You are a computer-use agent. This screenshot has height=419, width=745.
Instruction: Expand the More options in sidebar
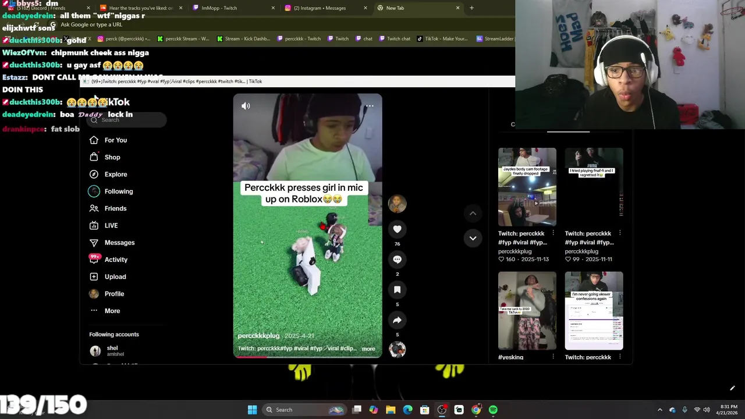point(105,311)
